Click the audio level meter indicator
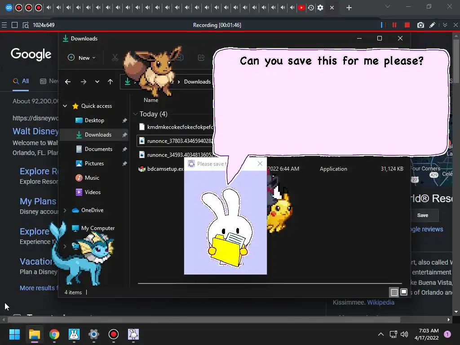 [383, 25]
